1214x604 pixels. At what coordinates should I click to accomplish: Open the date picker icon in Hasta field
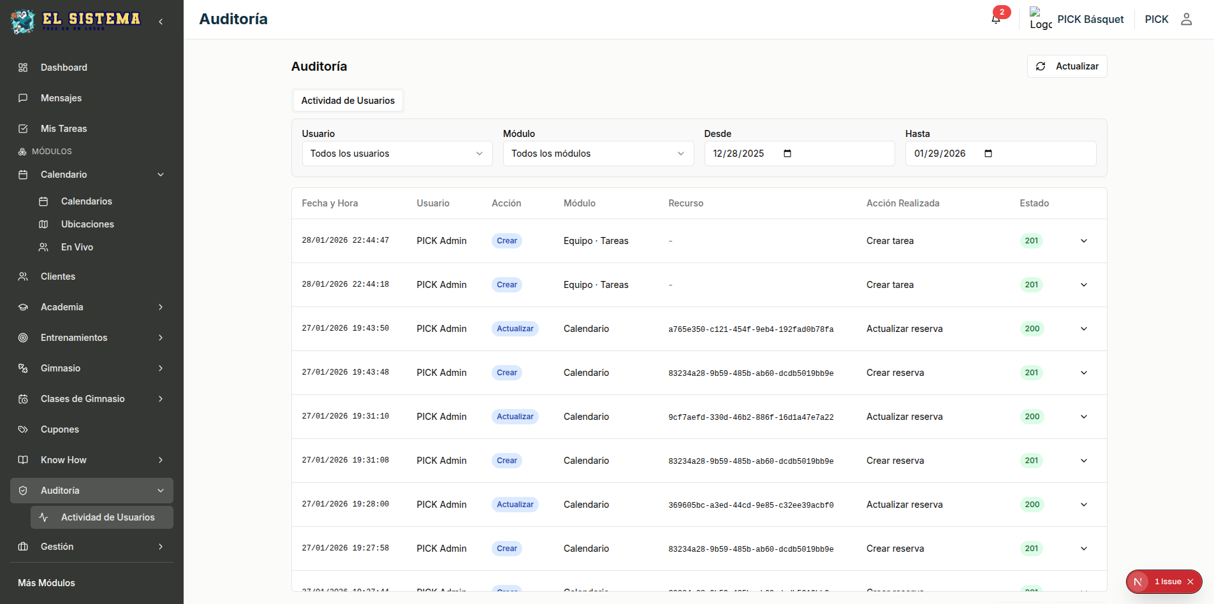(x=988, y=154)
